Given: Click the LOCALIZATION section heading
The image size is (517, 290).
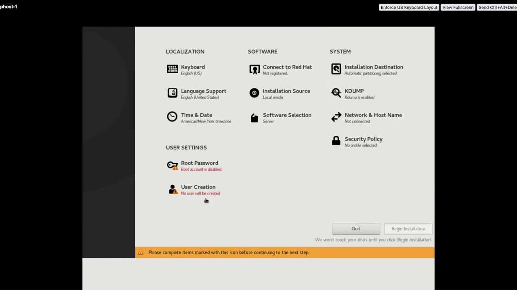Looking at the screenshot, I should coord(185,52).
